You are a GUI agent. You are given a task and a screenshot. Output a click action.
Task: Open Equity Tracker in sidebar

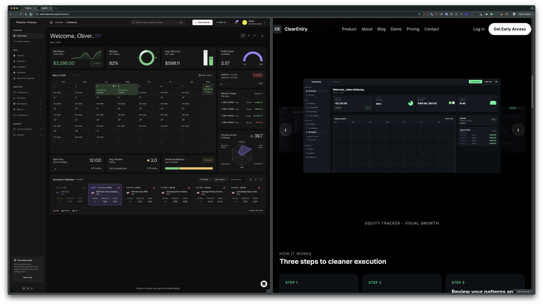(x=23, y=42)
